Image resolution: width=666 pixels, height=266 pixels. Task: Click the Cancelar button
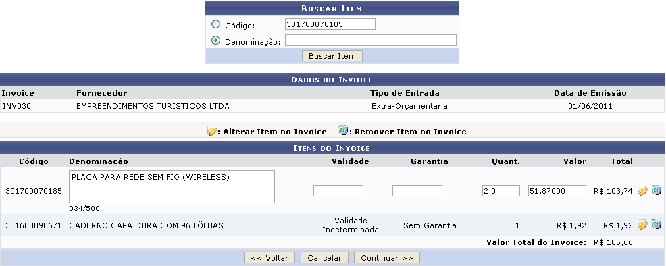pos(324,257)
